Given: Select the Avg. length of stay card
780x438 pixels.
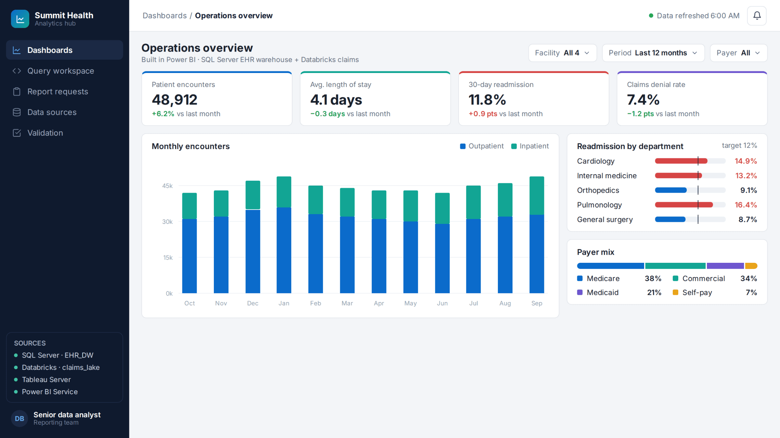Looking at the screenshot, I should [375, 99].
